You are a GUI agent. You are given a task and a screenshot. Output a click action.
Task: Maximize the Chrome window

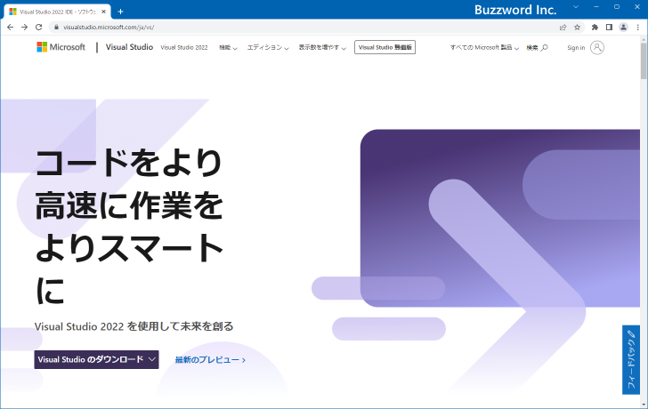[x=617, y=6]
